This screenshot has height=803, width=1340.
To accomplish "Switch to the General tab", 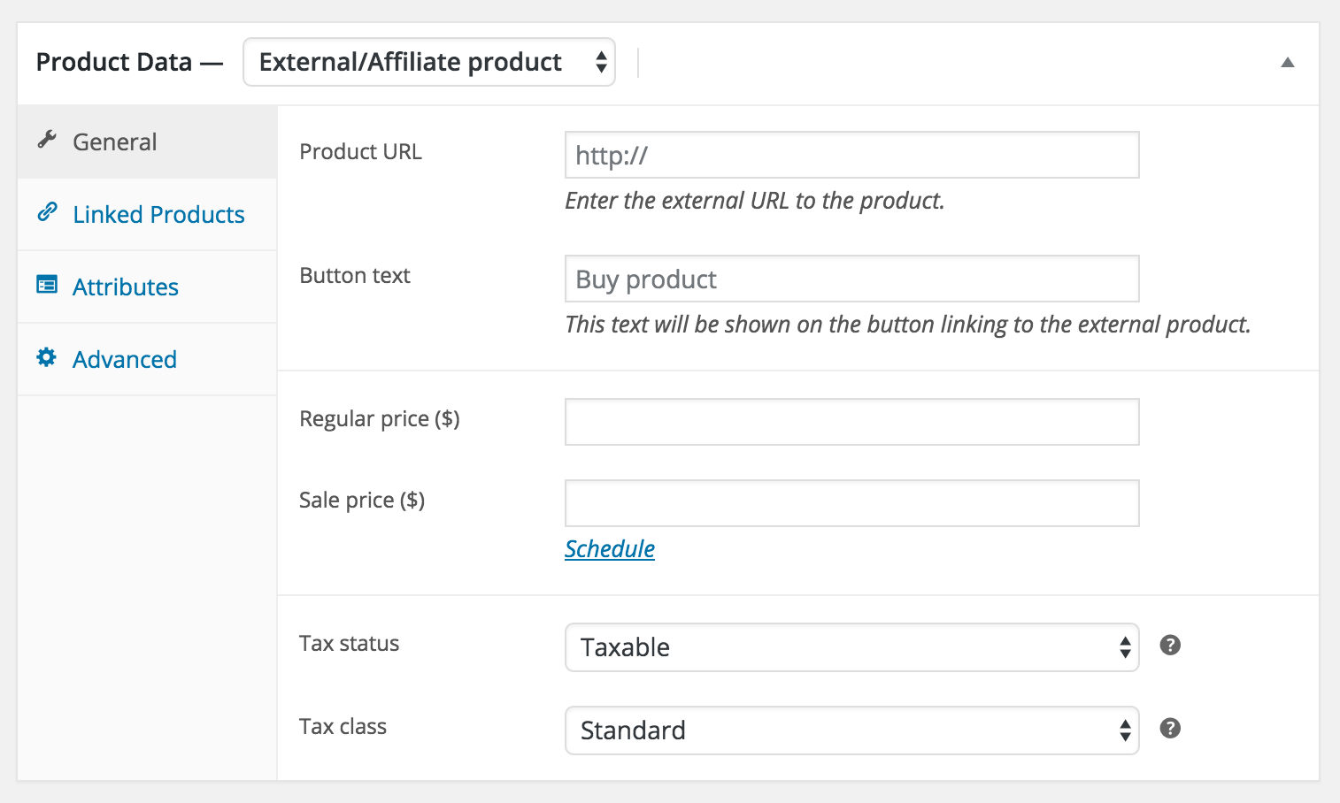I will pyautogui.click(x=115, y=142).
